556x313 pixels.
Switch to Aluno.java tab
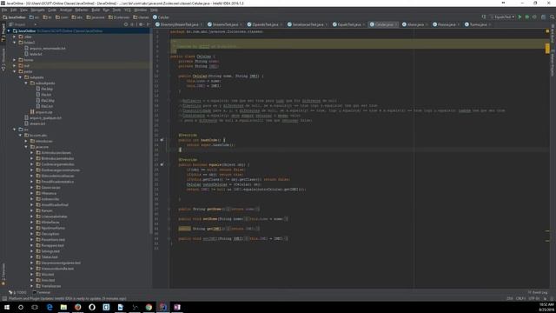415,24
